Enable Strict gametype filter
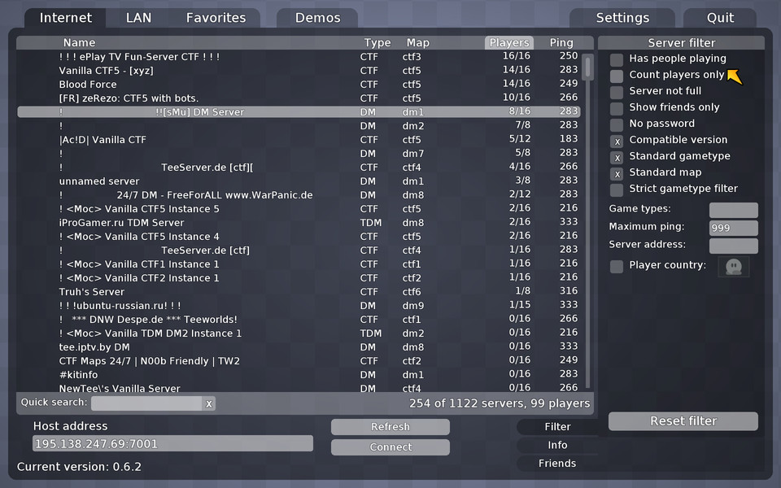781x488 pixels. [x=617, y=190]
